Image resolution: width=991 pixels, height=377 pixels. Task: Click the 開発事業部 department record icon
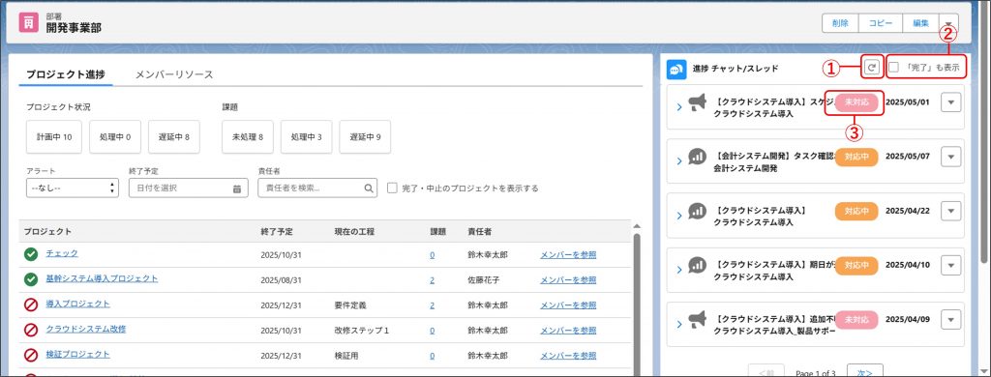(x=28, y=23)
